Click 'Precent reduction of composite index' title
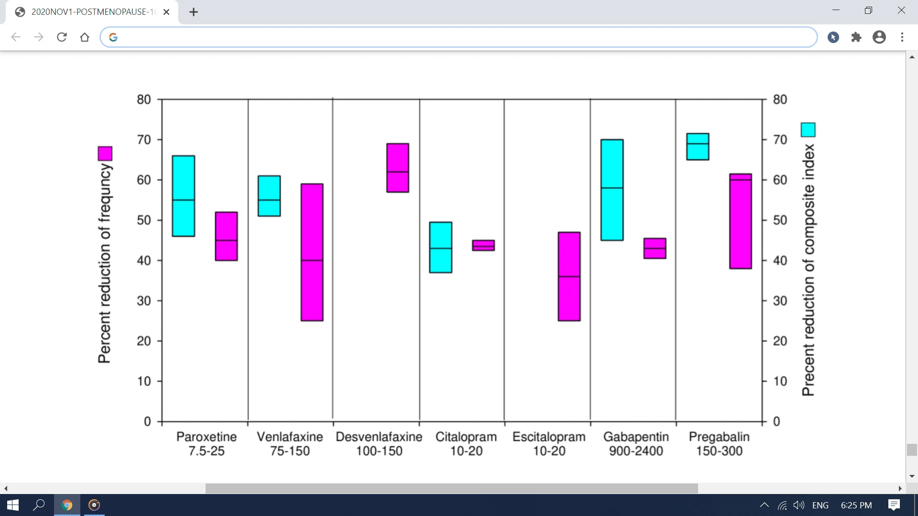This screenshot has height=516, width=918. [809, 270]
